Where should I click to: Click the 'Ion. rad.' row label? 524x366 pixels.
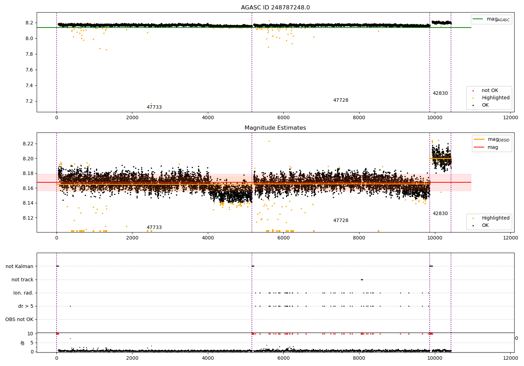[23, 293]
